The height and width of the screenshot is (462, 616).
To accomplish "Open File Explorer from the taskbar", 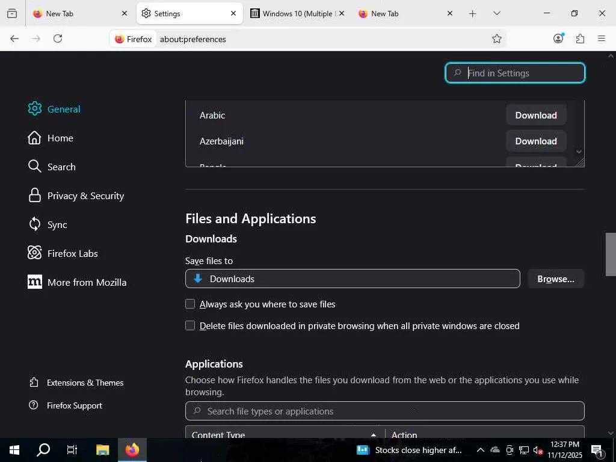I will pos(103,450).
